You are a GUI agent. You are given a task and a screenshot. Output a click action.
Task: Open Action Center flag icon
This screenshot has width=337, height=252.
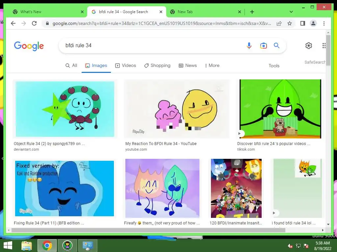coord(306,246)
